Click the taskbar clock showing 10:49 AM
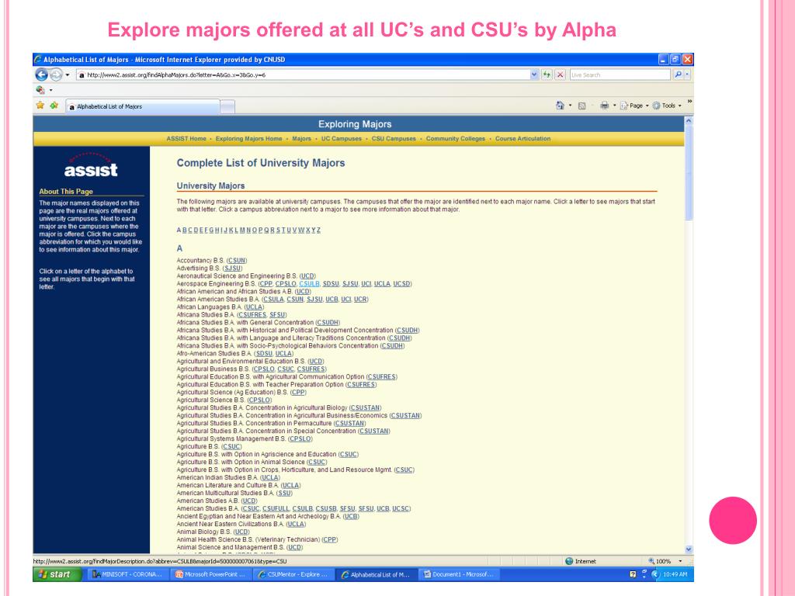The width and height of the screenshot is (795, 596). pos(675,574)
